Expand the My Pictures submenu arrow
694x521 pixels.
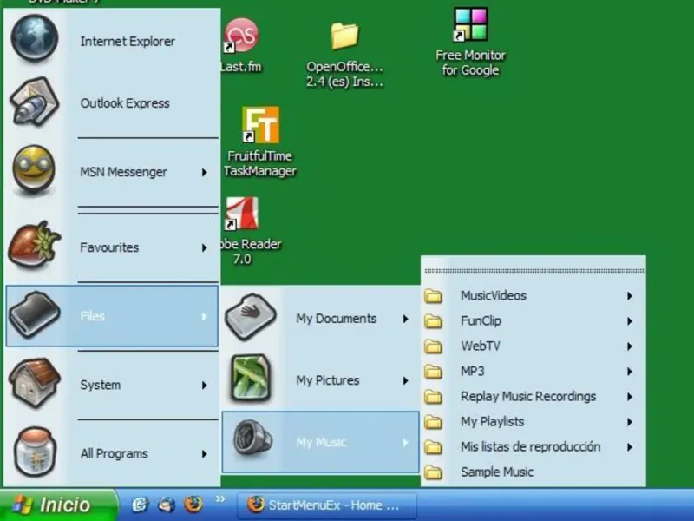pyautogui.click(x=405, y=380)
